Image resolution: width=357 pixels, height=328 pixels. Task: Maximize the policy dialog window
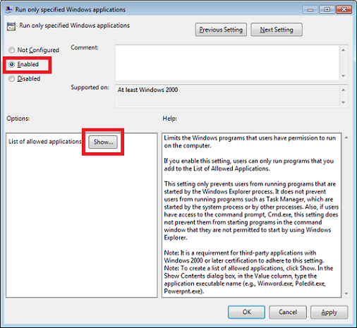[x=327, y=10]
